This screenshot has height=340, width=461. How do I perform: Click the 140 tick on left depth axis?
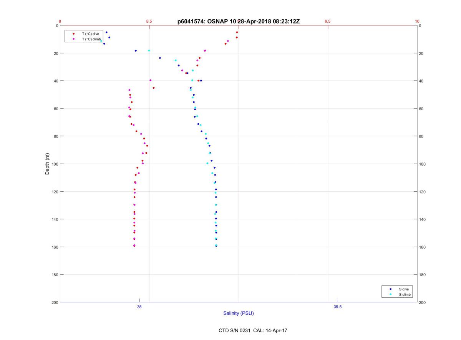pos(55,219)
